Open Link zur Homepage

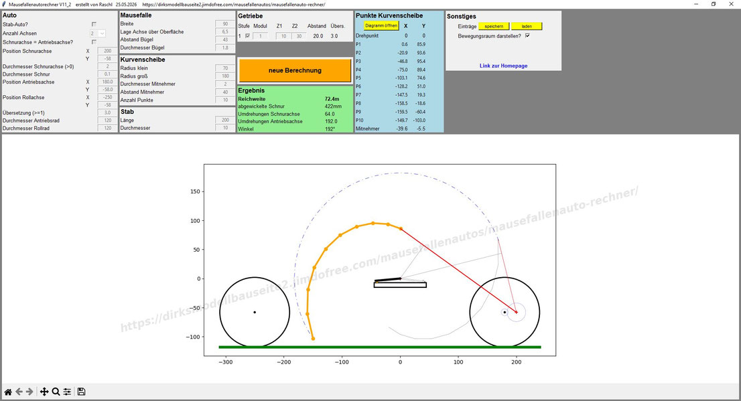pyautogui.click(x=503, y=66)
